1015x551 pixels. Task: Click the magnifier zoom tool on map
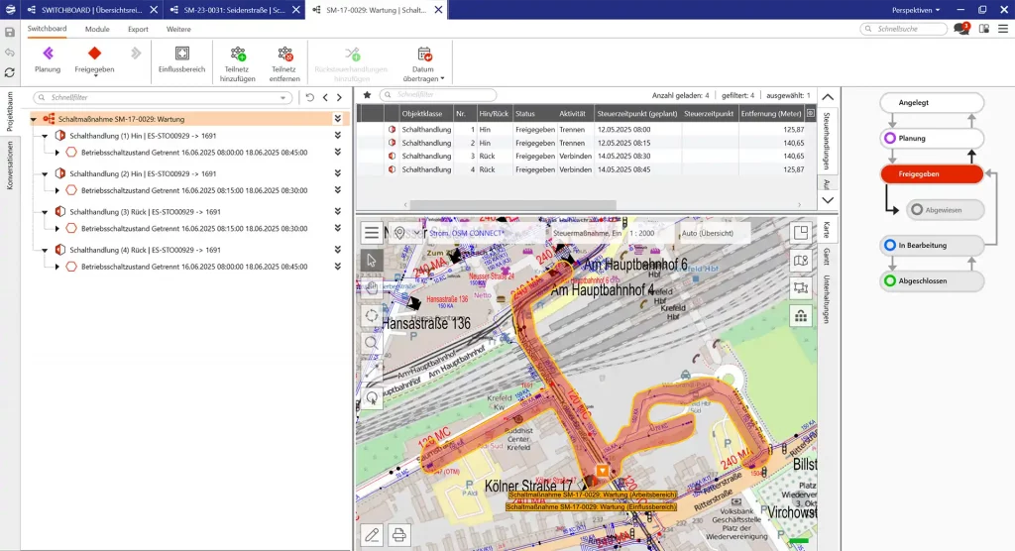(372, 343)
